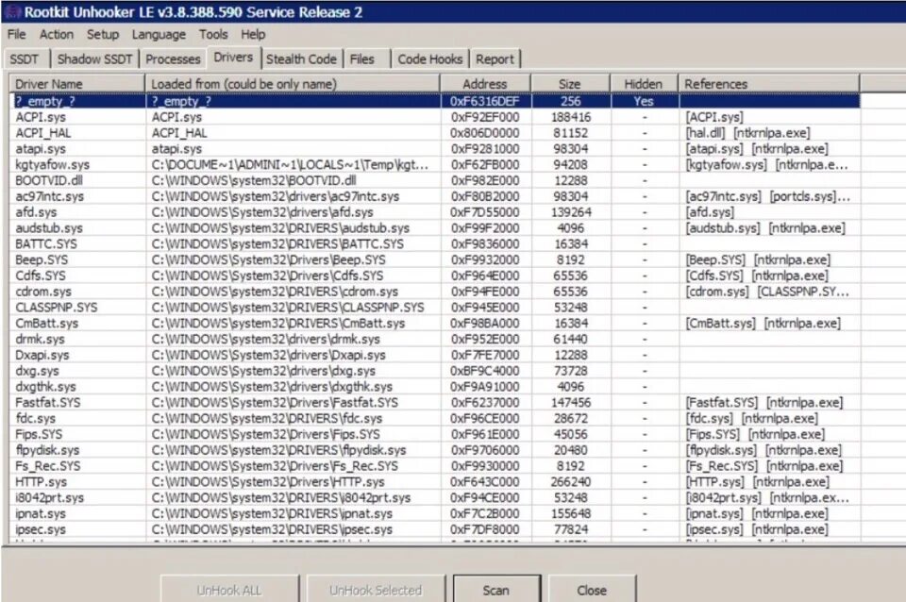
Task: Select the Fastfat.SYS driver row
Action: 436,403
